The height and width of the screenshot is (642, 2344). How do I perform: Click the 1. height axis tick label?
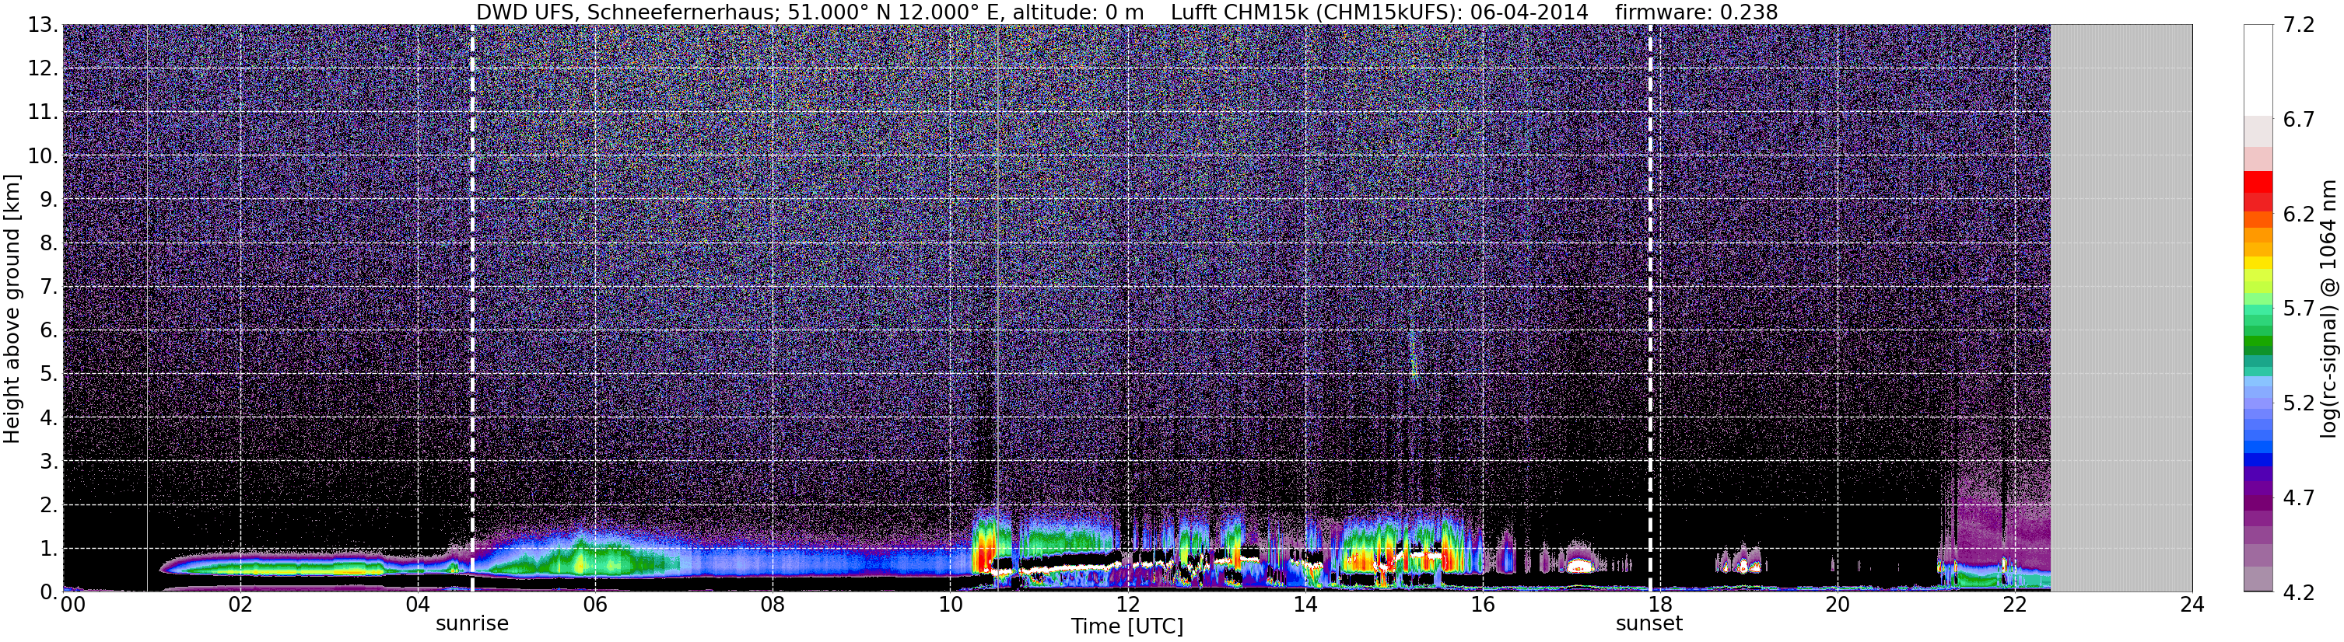coord(49,550)
